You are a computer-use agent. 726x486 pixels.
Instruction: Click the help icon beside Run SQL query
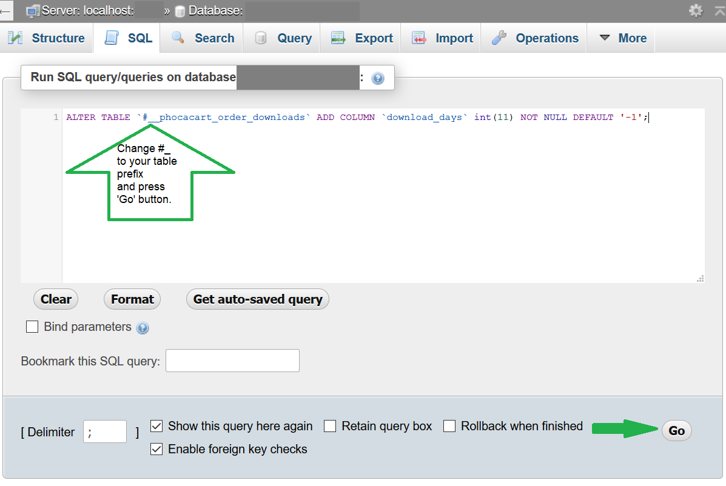click(378, 78)
